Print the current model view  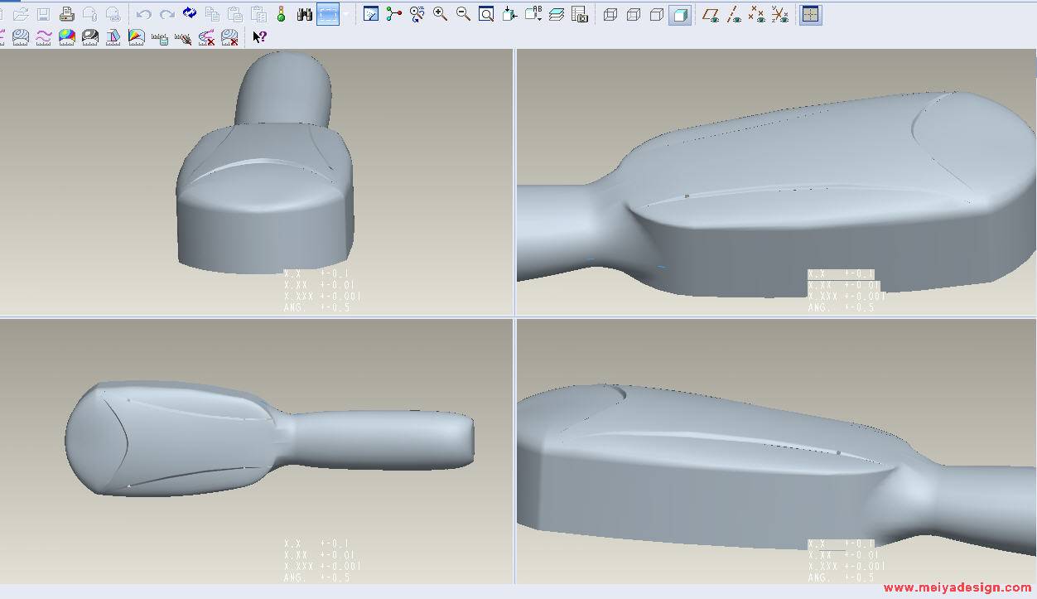point(67,14)
